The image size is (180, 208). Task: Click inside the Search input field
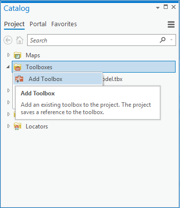tap(93, 40)
